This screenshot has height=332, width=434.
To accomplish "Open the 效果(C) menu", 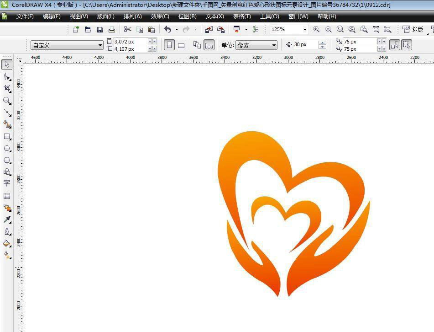I will click(x=160, y=16).
